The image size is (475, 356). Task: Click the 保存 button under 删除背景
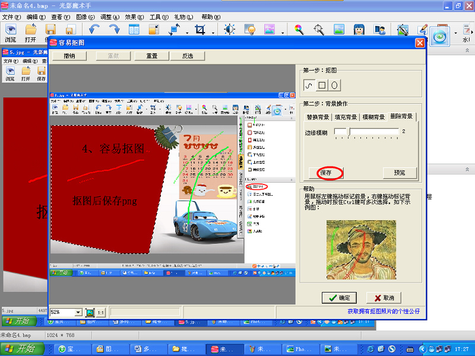point(326,173)
